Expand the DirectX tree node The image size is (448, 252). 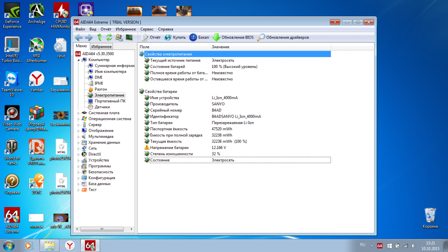[79, 155]
